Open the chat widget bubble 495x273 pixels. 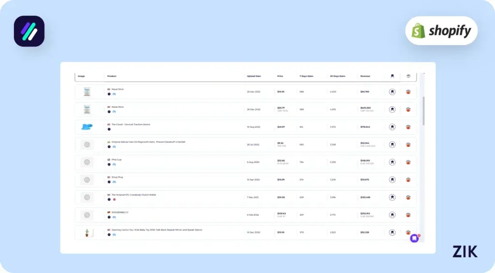click(414, 238)
